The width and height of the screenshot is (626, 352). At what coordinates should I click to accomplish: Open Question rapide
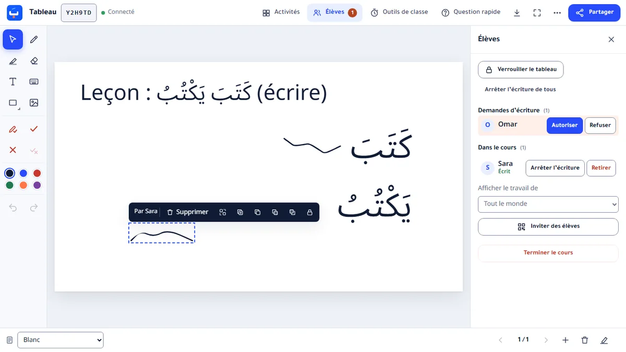click(471, 13)
